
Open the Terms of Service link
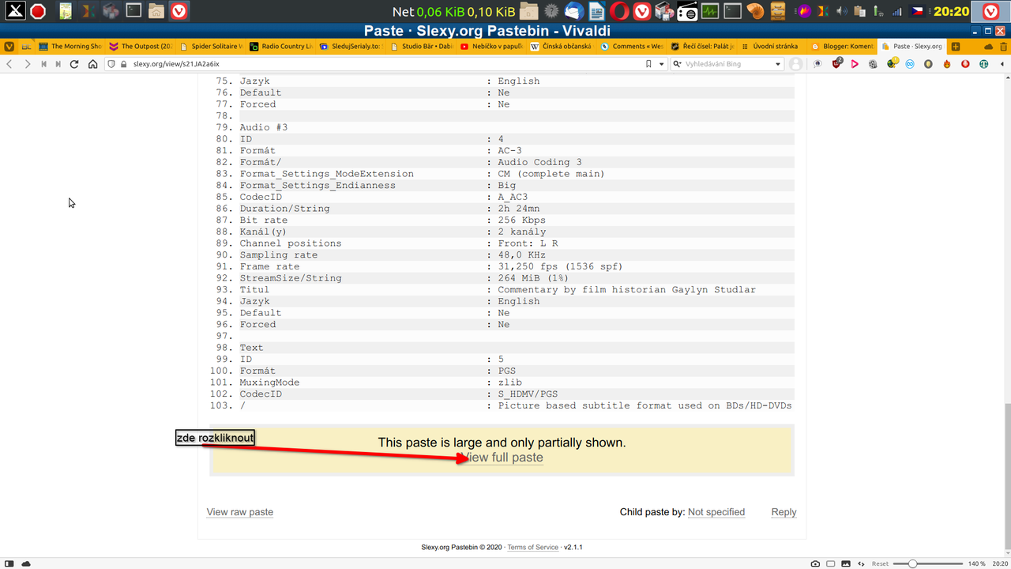point(532,547)
